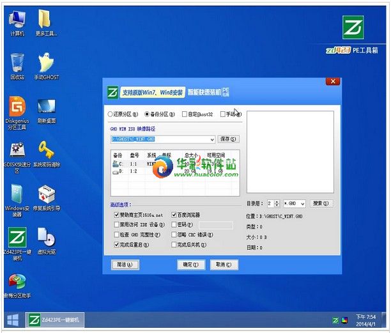The height and width of the screenshot is (333, 391).
Task: Increase 目录层 value with up arrow
Action: point(277,202)
